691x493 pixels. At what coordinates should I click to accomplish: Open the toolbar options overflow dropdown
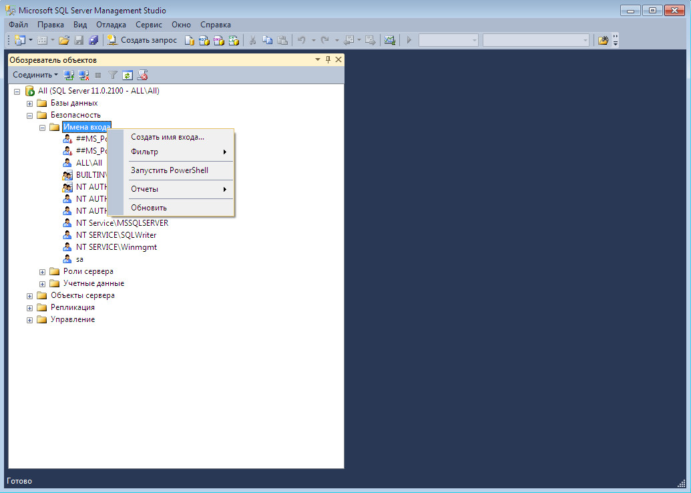[616, 40]
